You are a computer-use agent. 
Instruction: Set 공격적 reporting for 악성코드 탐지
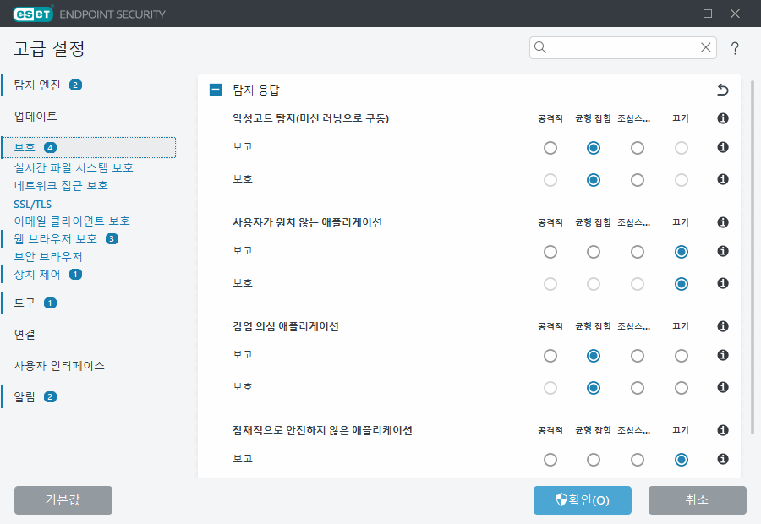550,147
